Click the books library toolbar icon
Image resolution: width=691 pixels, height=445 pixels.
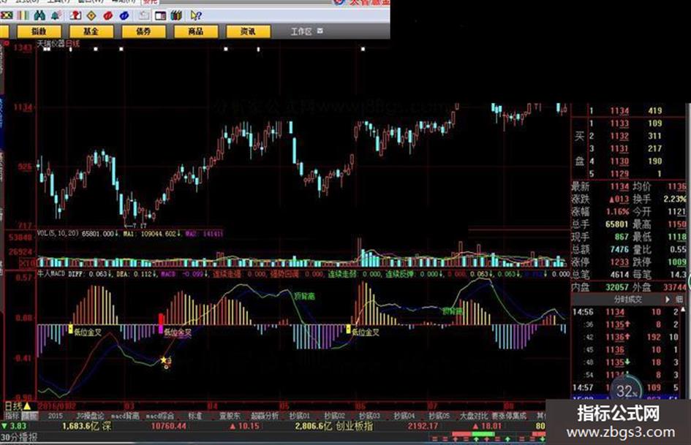[177, 16]
